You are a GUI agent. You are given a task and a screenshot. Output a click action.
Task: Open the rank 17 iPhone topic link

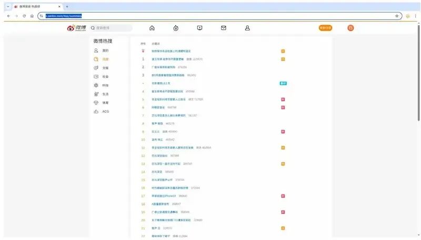tap(164, 196)
